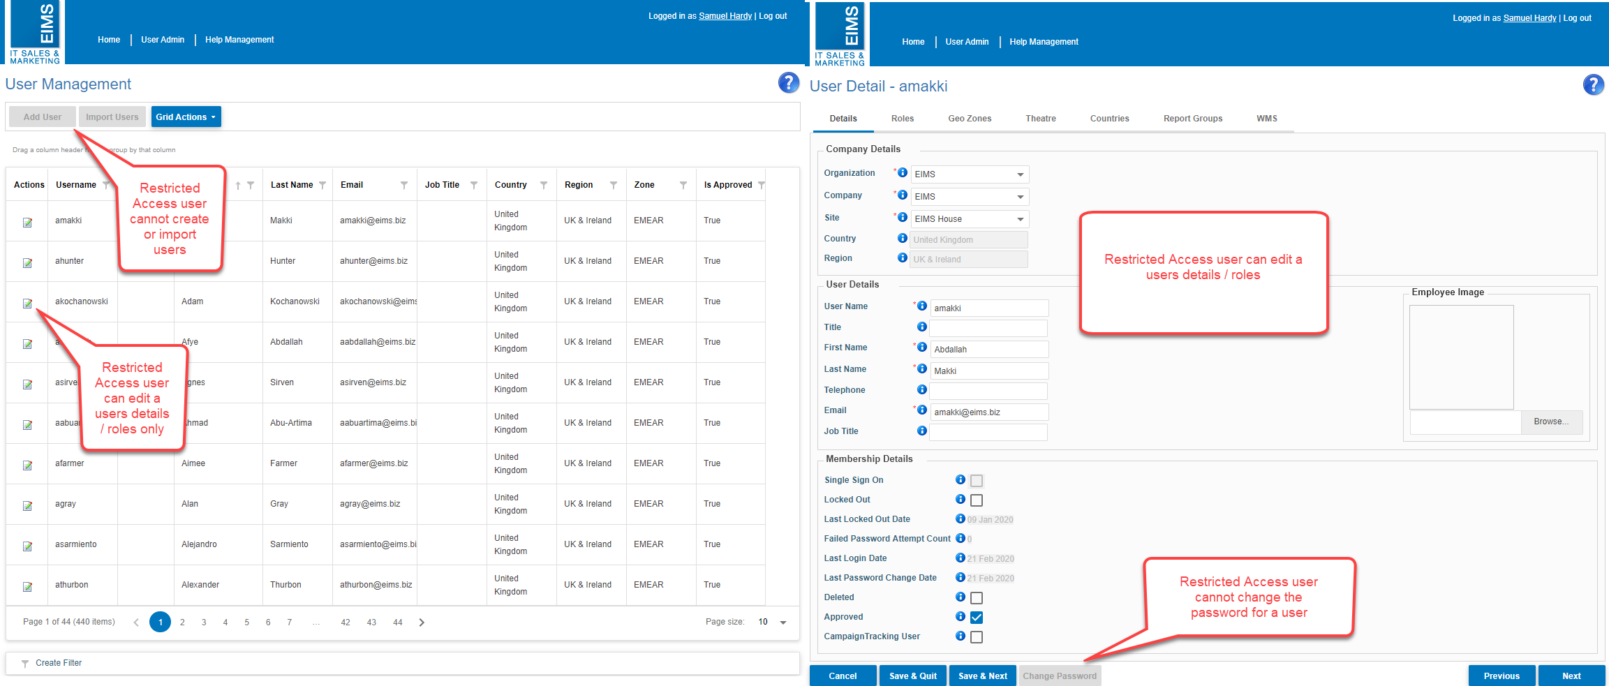1609x686 pixels.
Task: Toggle the CampaignTracking User checkbox
Action: [x=977, y=637]
